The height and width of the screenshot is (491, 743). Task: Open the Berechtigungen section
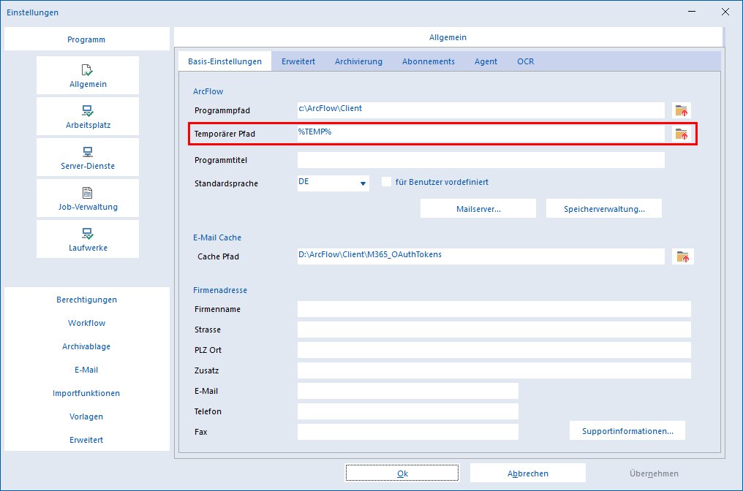[x=87, y=300]
